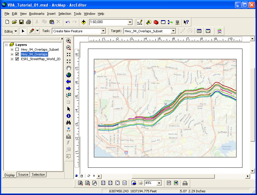
Task: Open the Find binoculars tool
Action: (x=69, y=123)
